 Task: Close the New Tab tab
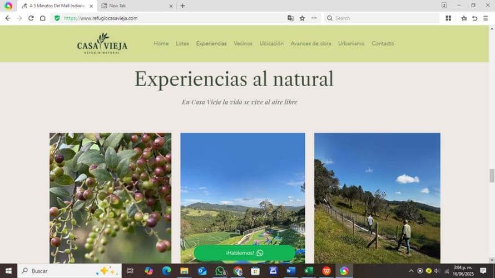click(171, 6)
